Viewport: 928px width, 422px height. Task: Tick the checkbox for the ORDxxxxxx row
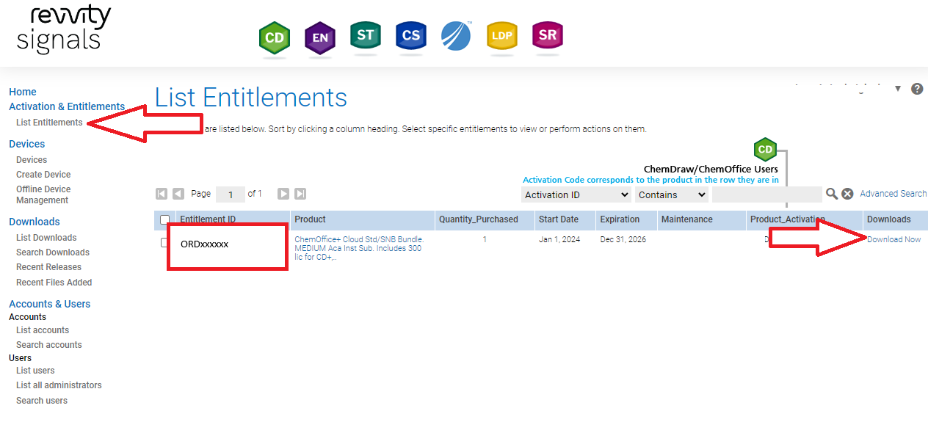click(x=164, y=242)
